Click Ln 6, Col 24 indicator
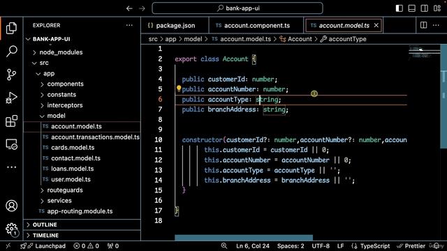This screenshot has height=251, width=447. click(x=253, y=246)
